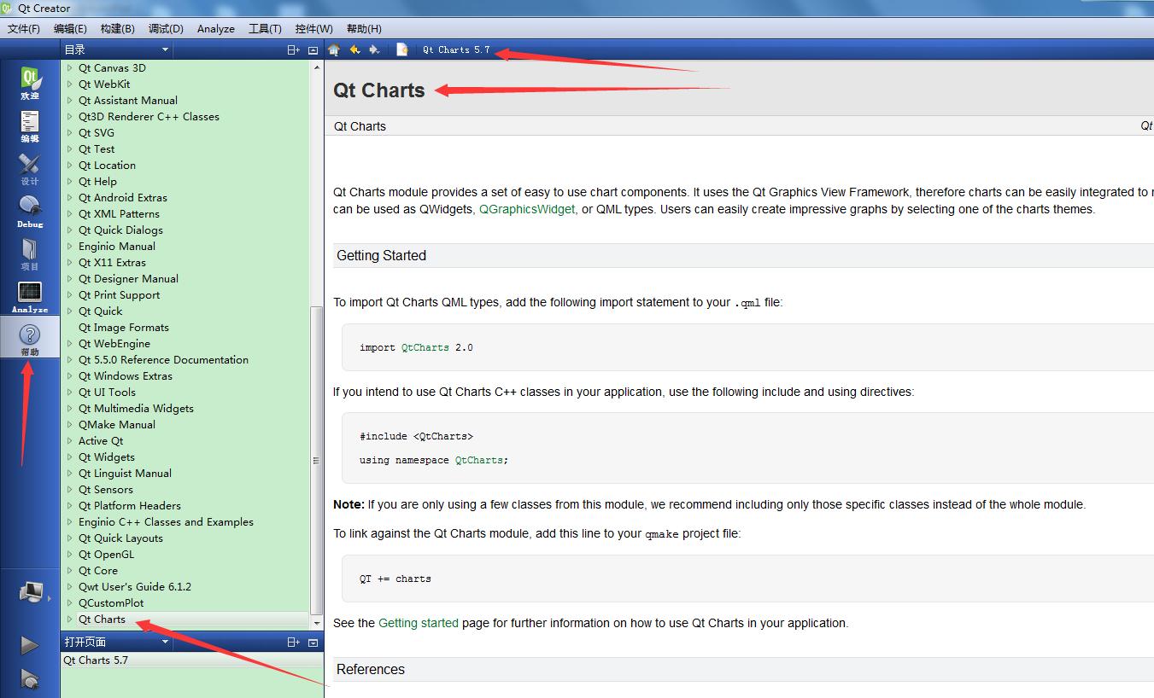Expand the Qt Widgets tree node
This screenshot has height=698, width=1154.
click(70, 457)
